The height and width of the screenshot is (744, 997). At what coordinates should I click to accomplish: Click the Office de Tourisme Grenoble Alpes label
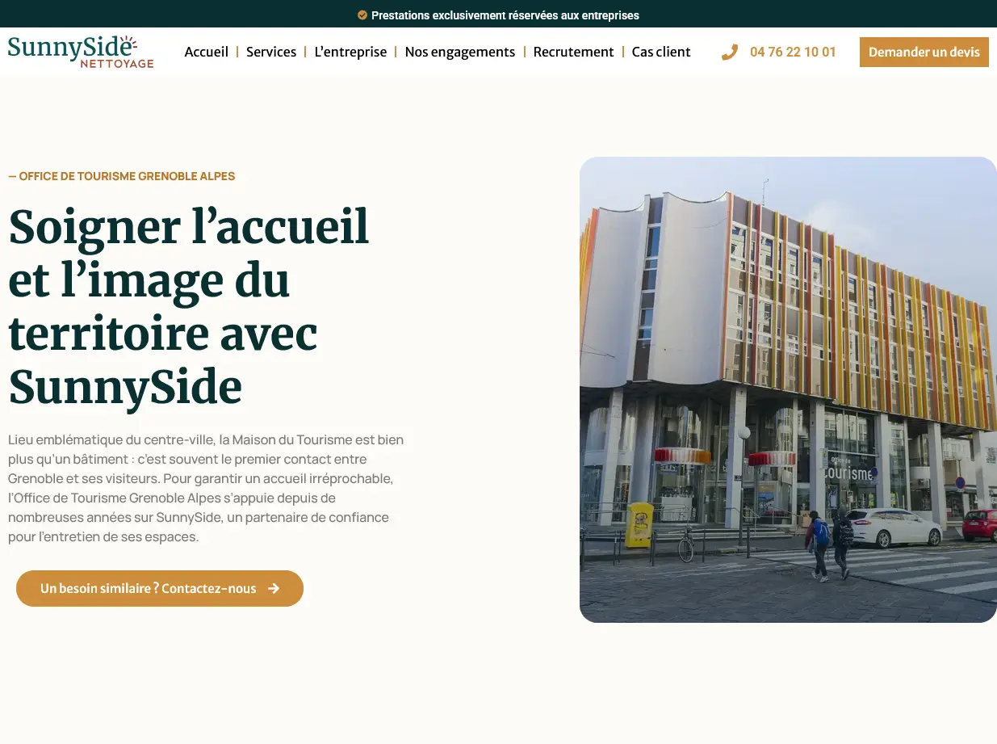point(122,176)
